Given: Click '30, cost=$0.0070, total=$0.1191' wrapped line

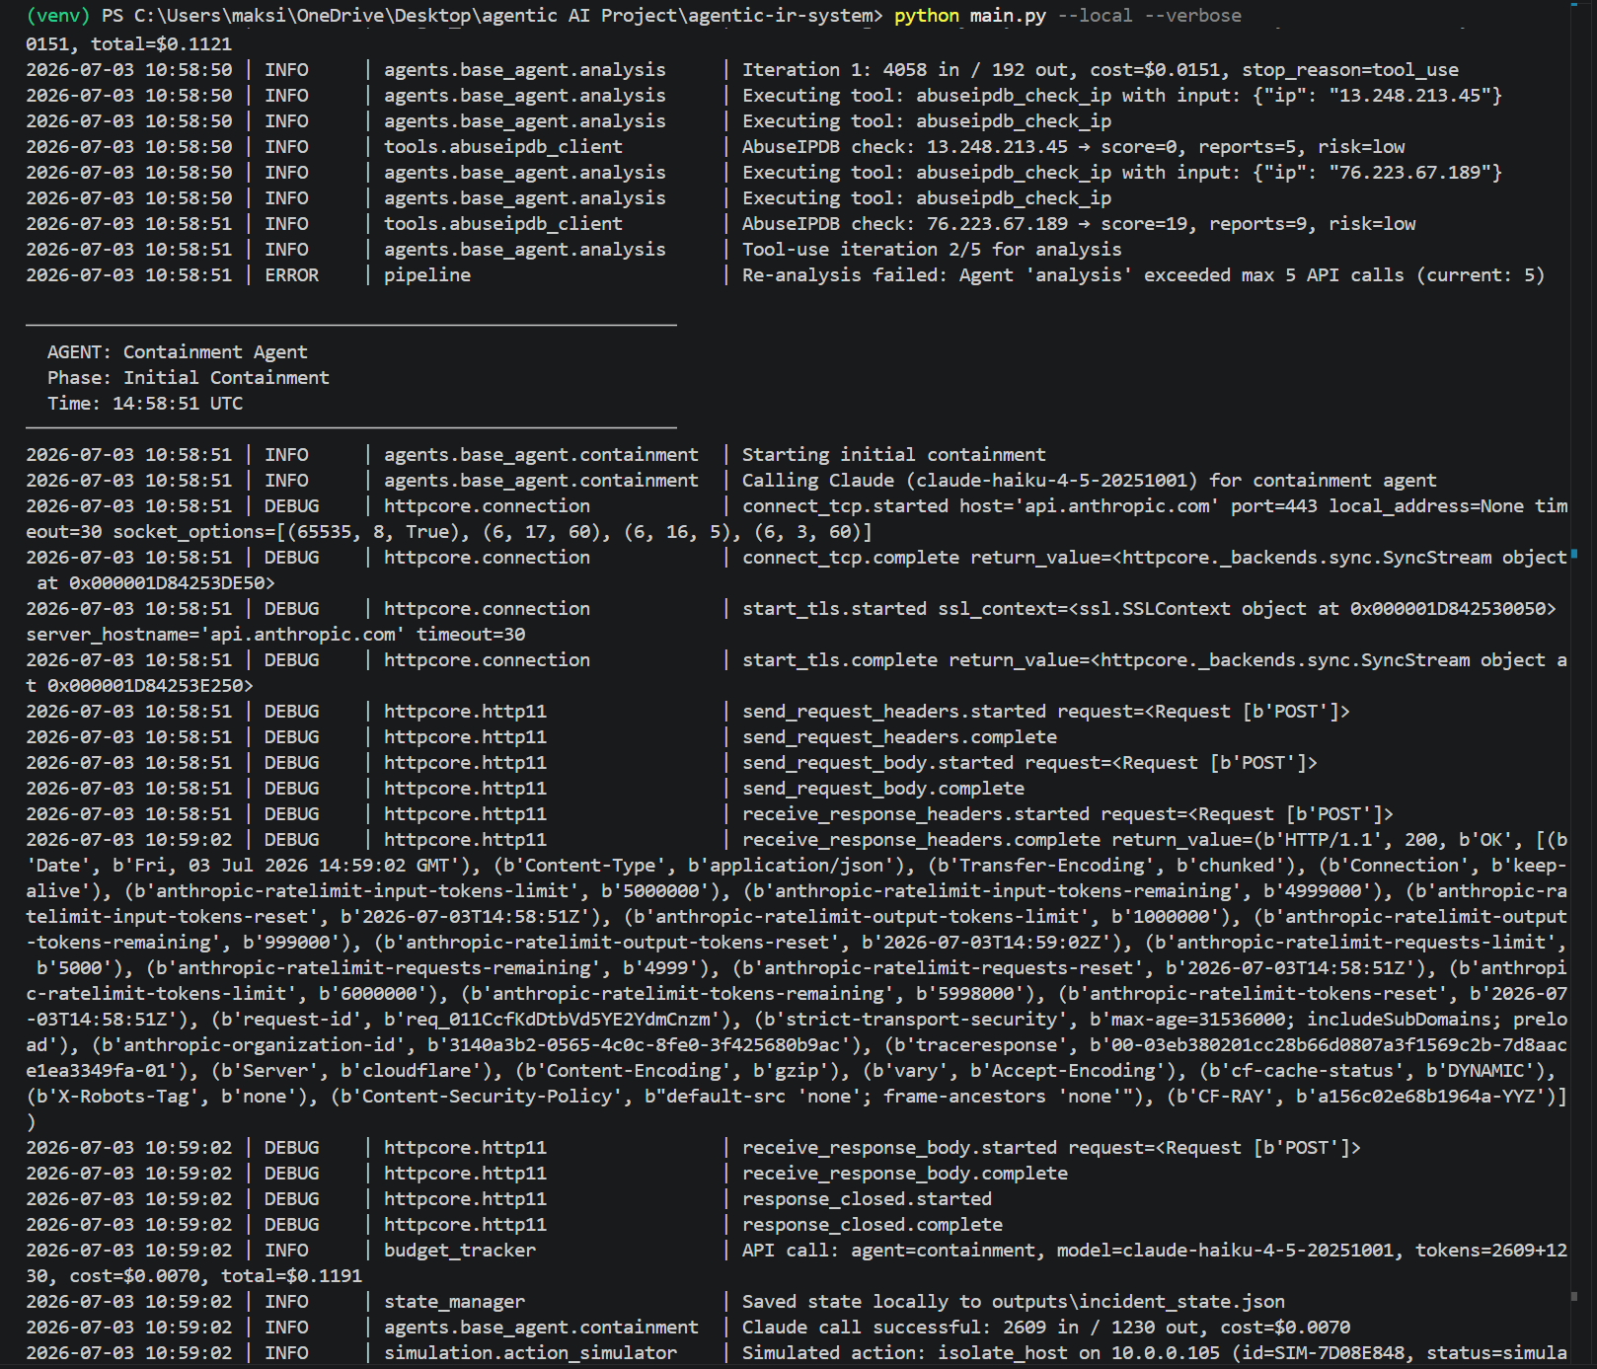Looking at the screenshot, I should tap(193, 1275).
